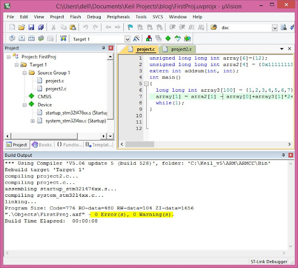This screenshot has height=268, width=298.
Task: Open the editor tab list dropdown arrow
Action: coord(282,49)
